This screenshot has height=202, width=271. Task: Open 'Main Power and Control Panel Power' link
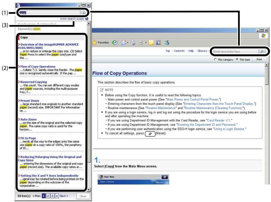click(x=193, y=99)
